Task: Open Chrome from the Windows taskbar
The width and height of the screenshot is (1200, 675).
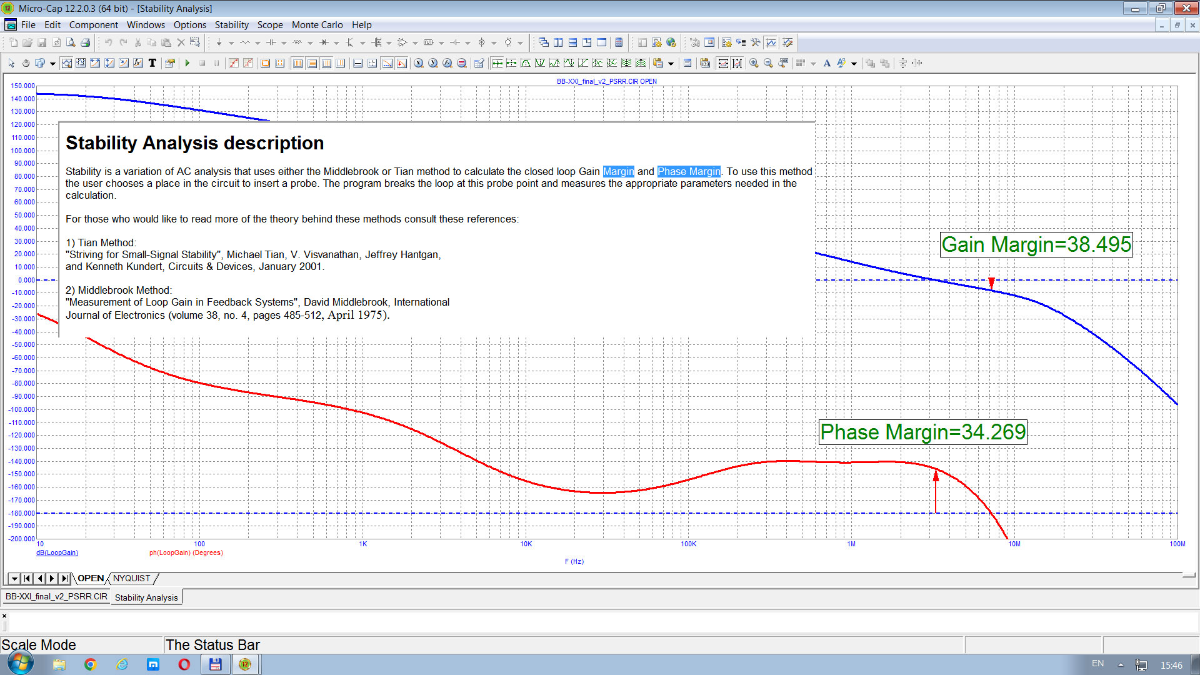Action: 90,664
